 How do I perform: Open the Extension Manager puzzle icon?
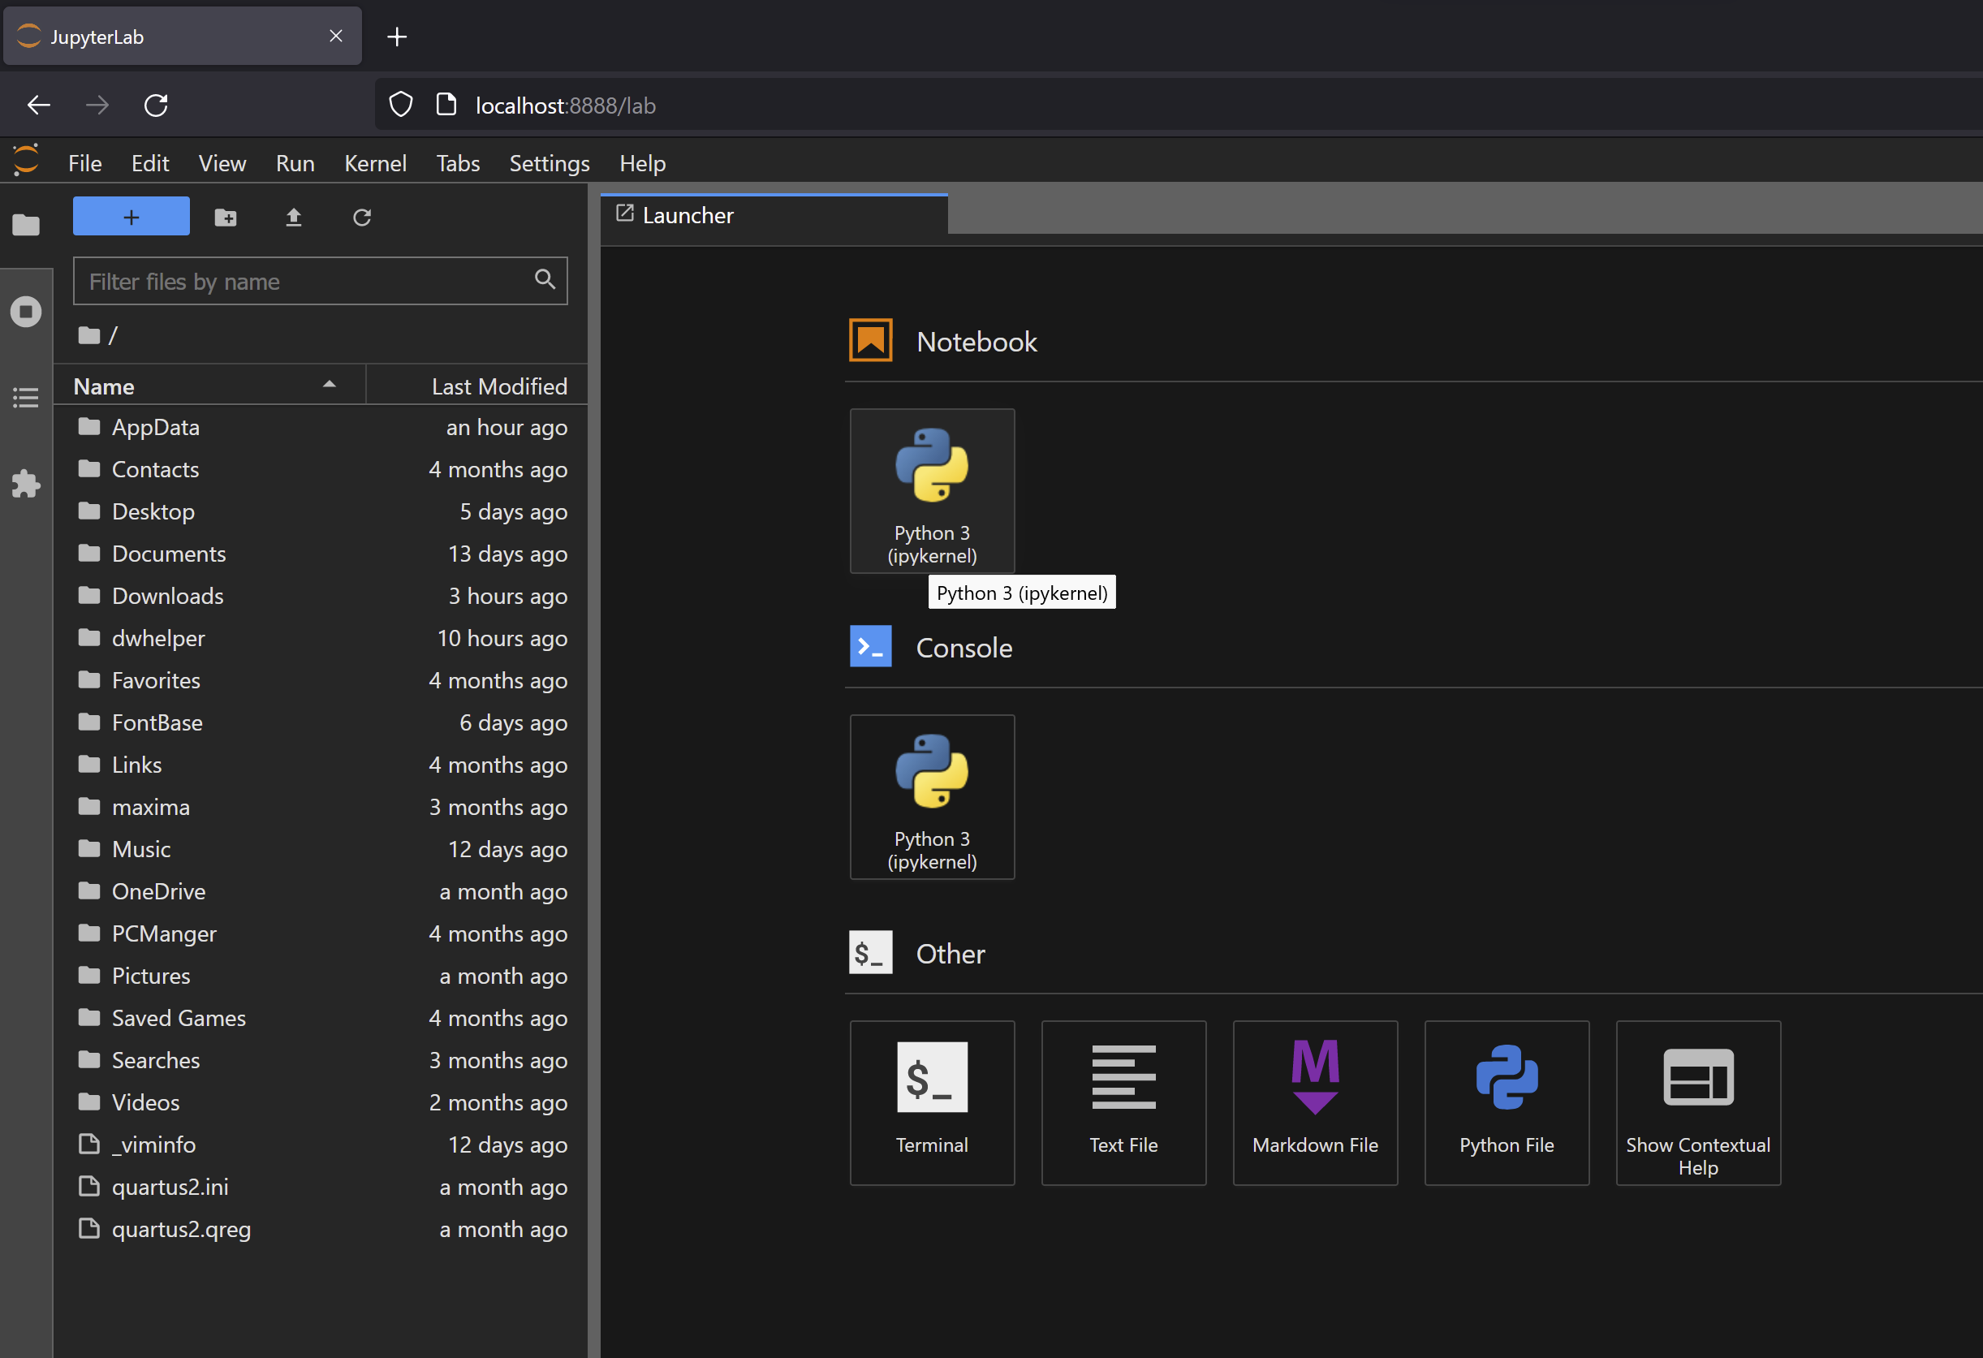[26, 484]
